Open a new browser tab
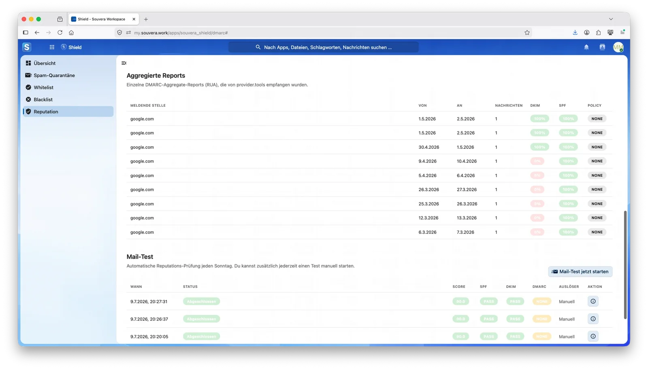 click(x=146, y=19)
